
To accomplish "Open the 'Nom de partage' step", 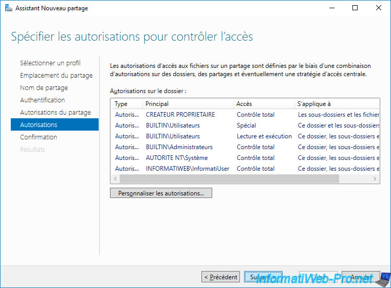I will tap(44, 88).
